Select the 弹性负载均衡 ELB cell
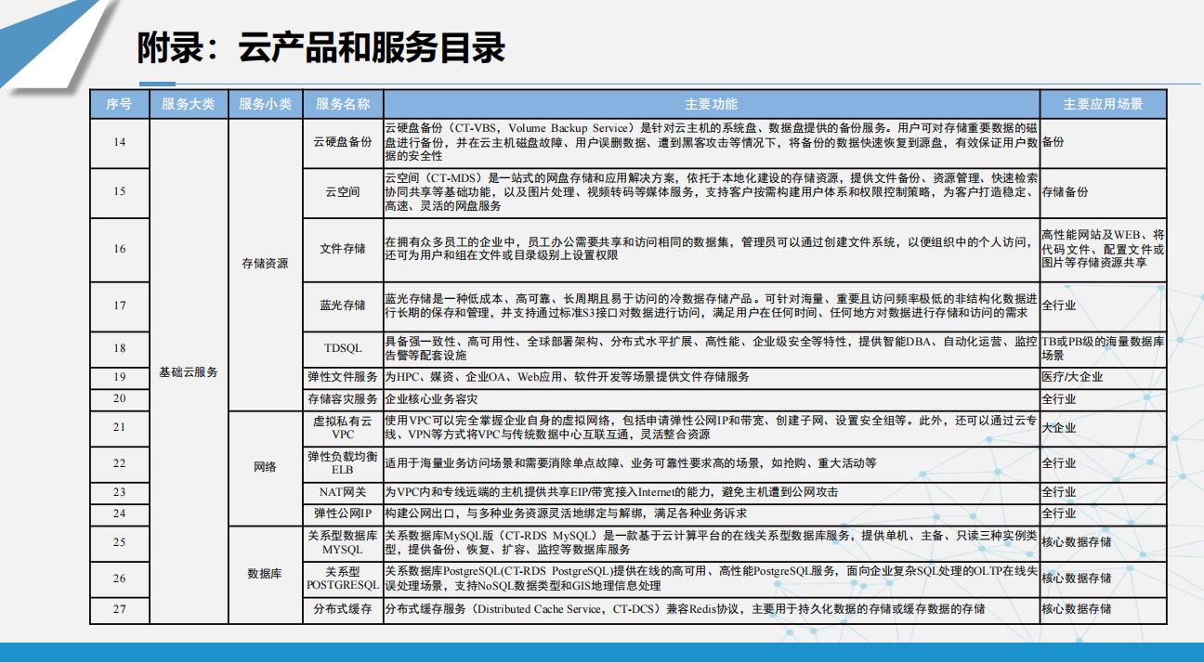The height and width of the screenshot is (663, 1204). click(343, 462)
